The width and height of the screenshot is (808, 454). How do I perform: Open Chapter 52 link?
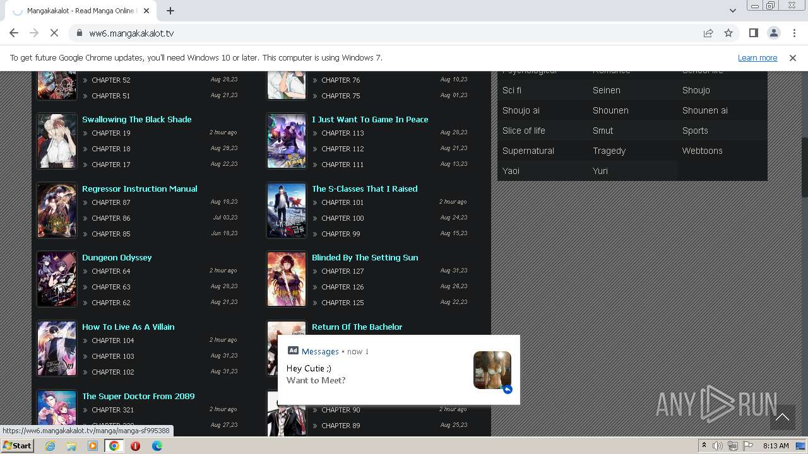tap(111, 80)
